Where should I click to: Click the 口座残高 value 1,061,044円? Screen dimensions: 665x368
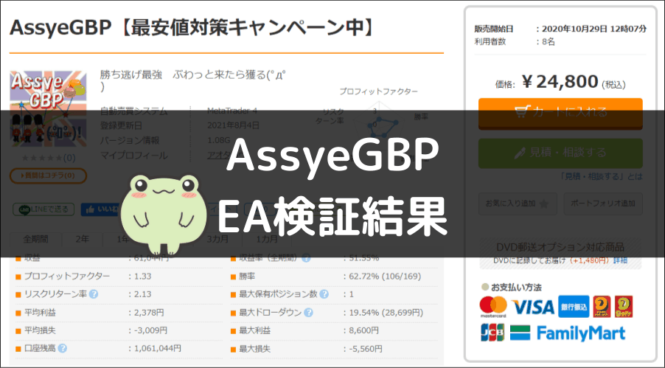157,349
